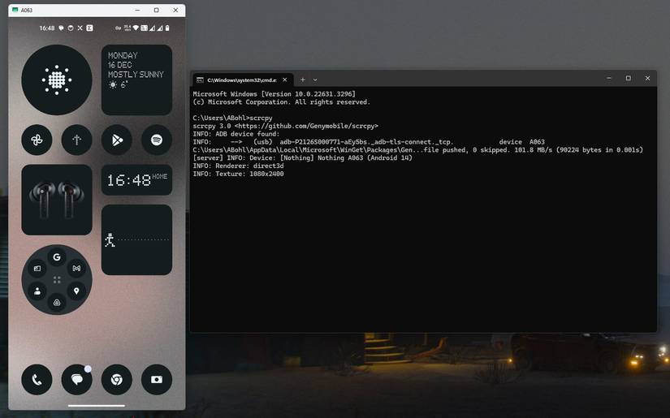Expand the folder via center grid dots
670x418 pixels.
[x=57, y=279]
